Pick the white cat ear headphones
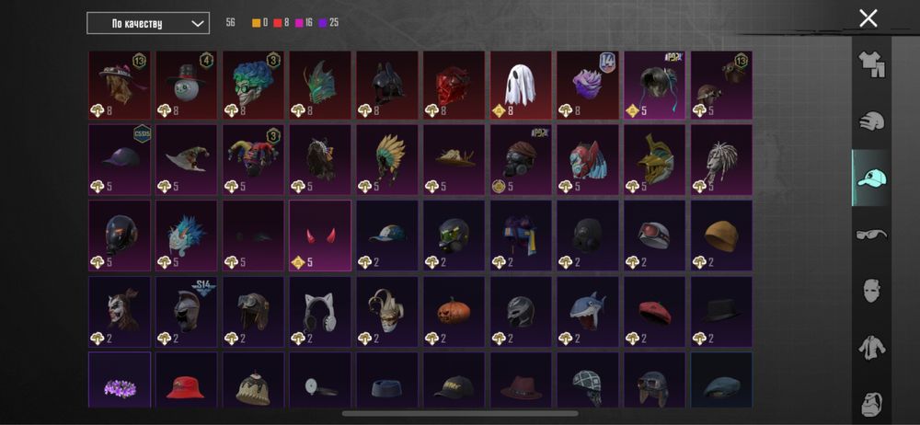Image resolution: width=920 pixels, height=425 pixels. pyautogui.click(x=320, y=312)
